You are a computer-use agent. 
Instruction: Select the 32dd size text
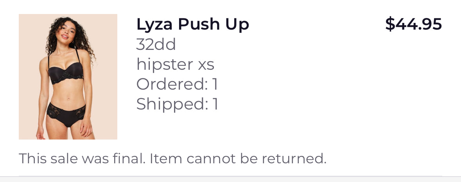coord(156,45)
